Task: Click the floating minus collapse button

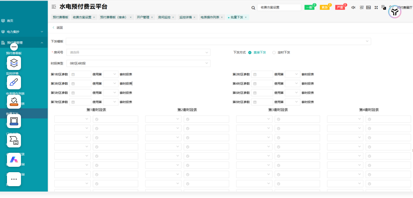Action: click(14, 47)
